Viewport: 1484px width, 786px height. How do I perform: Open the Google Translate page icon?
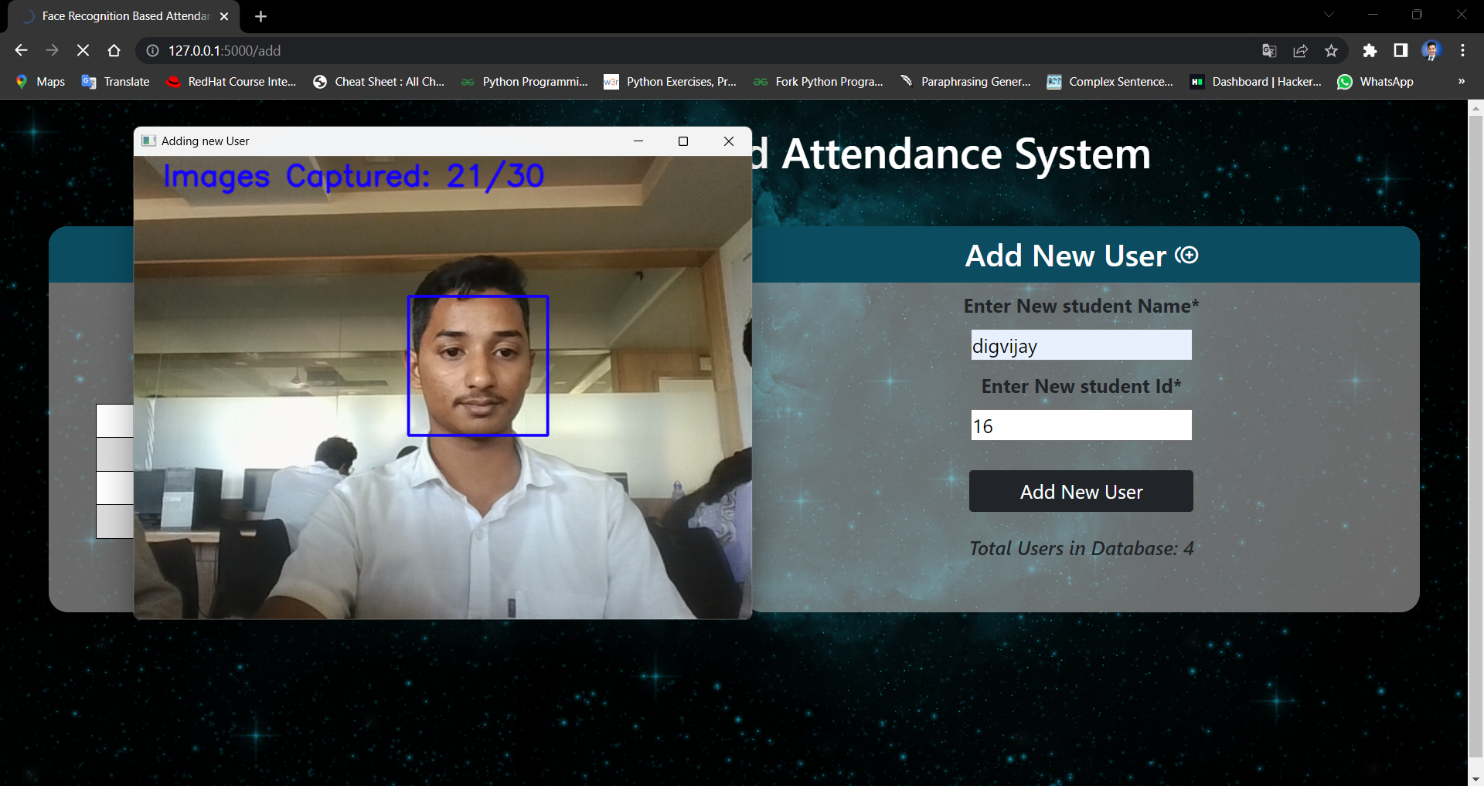[x=1269, y=50]
